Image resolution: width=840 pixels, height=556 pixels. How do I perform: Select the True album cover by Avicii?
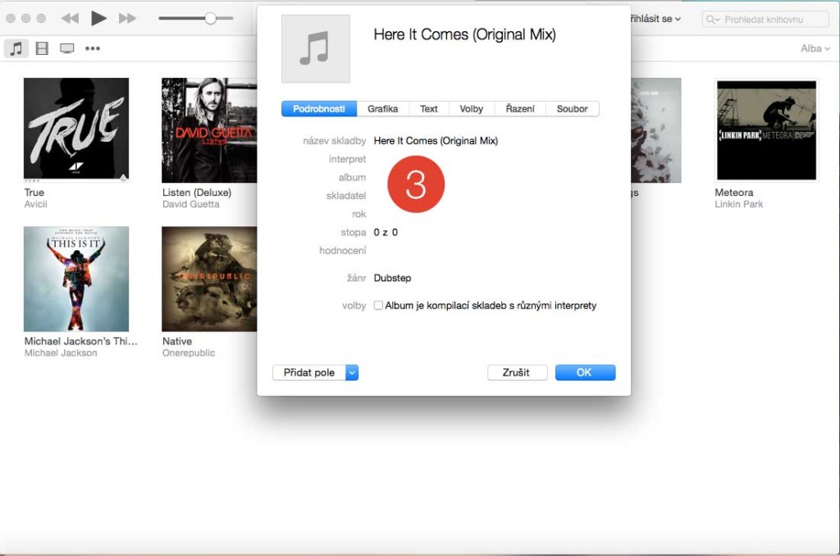(x=76, y=130)
